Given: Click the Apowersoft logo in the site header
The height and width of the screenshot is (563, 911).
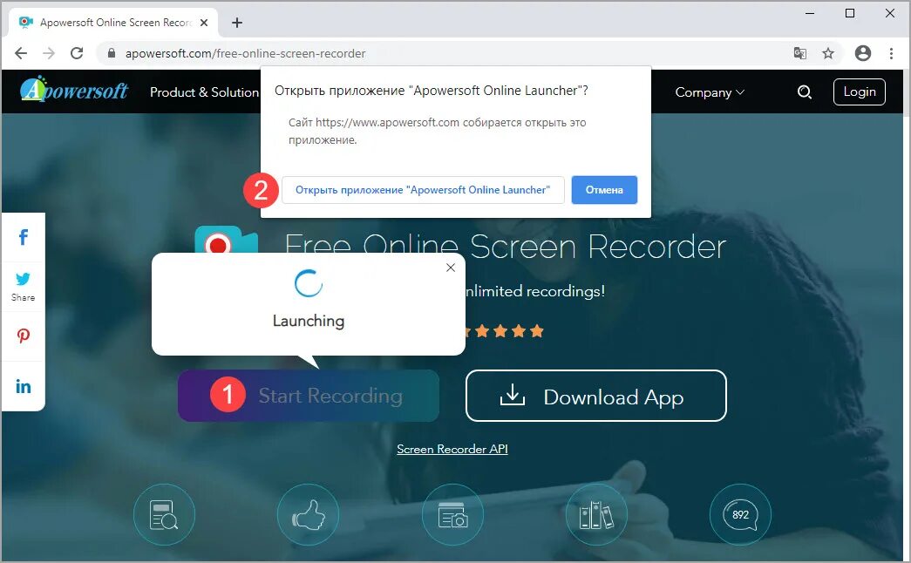Looking at the screenshot, I should [x=74, y=90].
